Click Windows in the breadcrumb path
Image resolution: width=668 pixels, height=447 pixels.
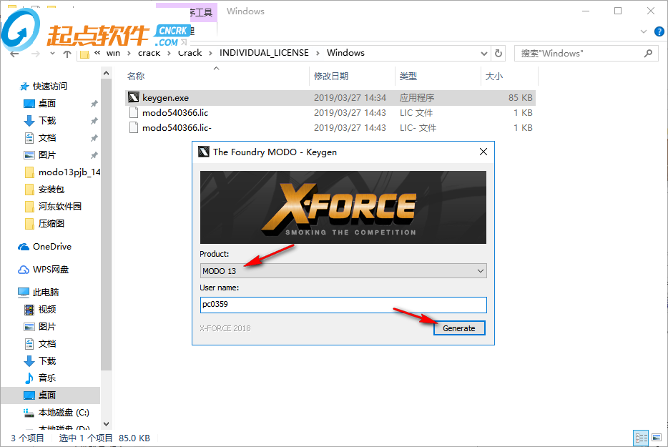[x=345, y=53]
